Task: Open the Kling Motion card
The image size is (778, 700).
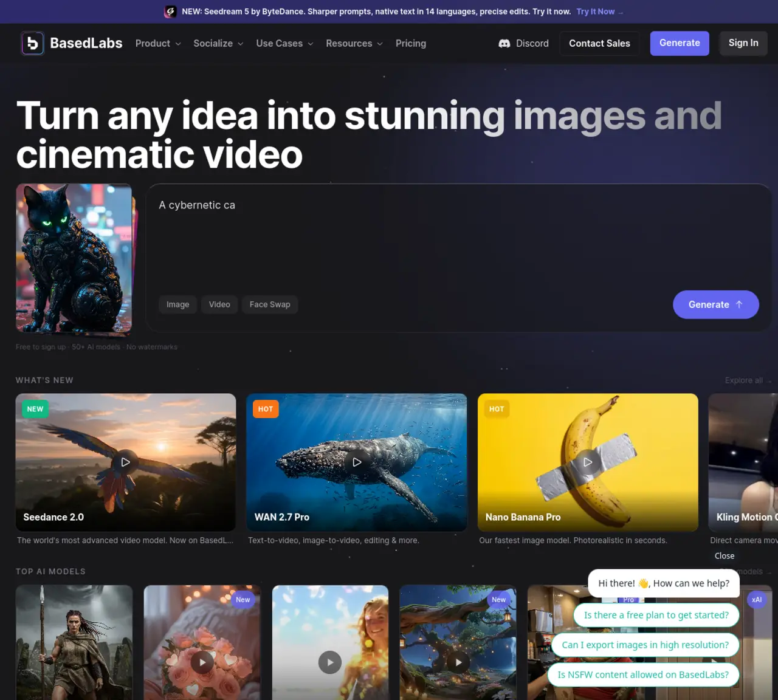Action: coord(743,462)
